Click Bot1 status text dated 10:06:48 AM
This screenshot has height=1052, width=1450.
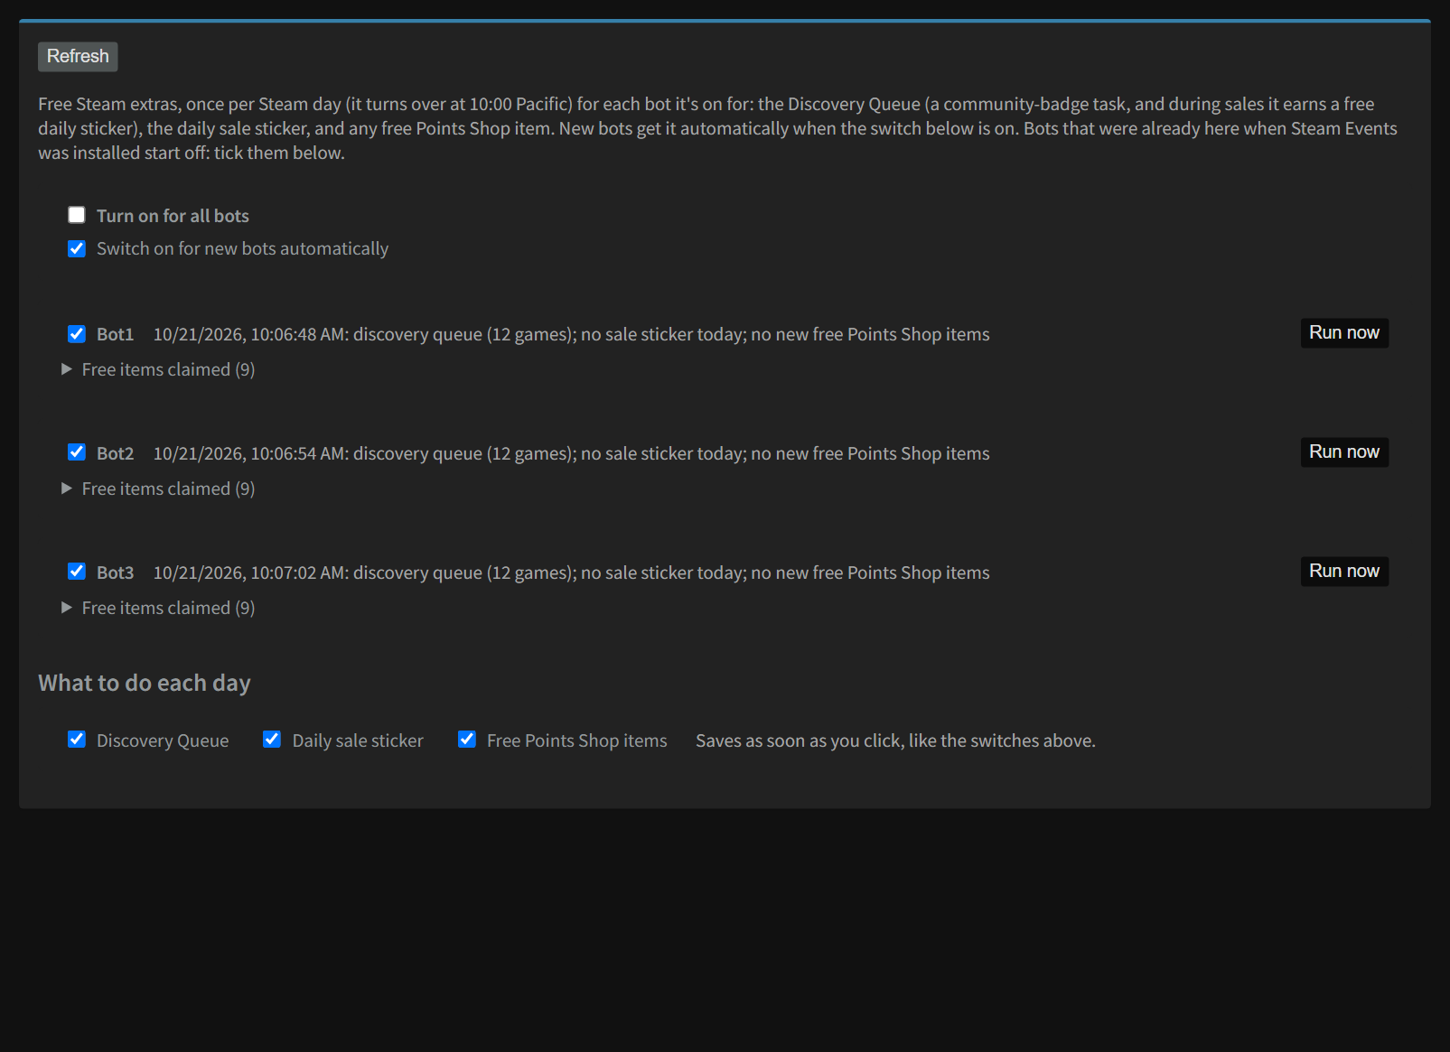click(571, 334)
